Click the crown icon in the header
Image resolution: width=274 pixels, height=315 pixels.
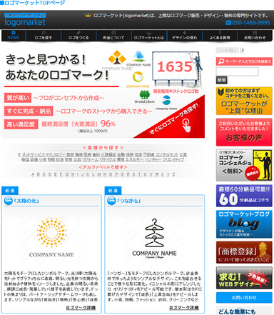pos(88,16)
